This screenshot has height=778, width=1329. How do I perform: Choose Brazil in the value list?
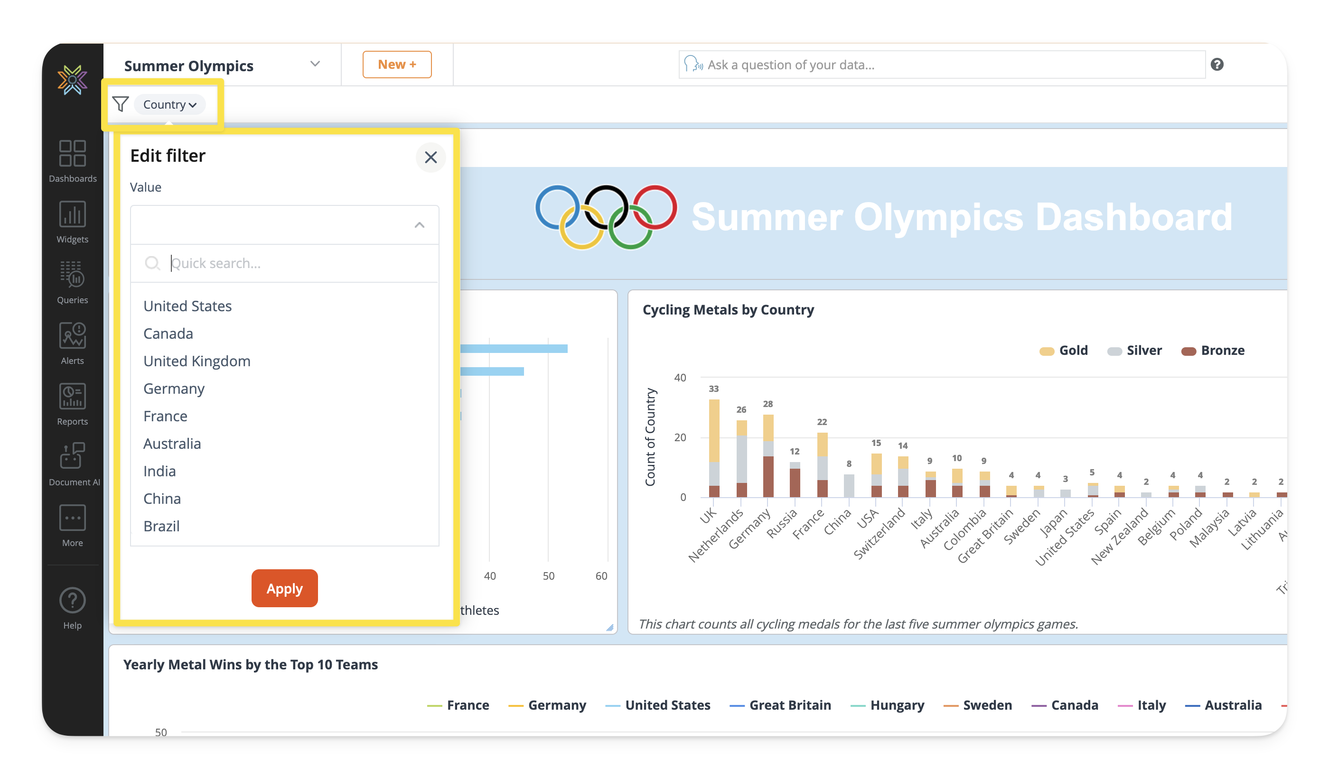click(161, 526)
